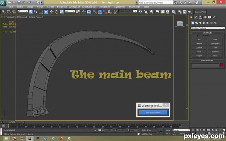Viewport: 226px width, 141px height.
Task: Open the Standard Primitives category dropdown
Action: click(x=208, y=28)
